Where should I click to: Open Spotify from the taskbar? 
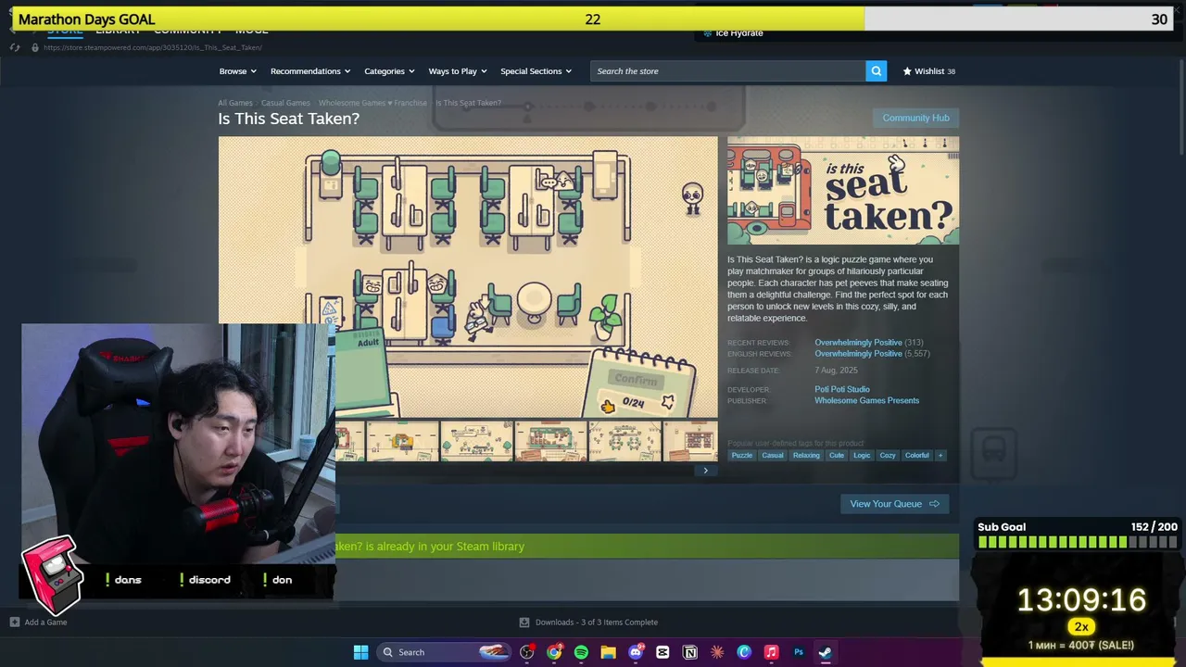(581, 652)
